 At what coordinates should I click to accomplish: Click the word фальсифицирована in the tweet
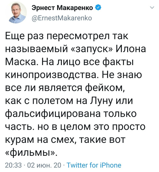(x=53, y=114)
